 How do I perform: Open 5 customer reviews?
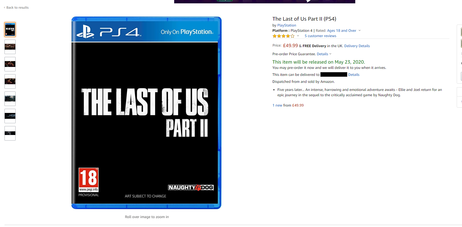click(x=320, y=36)
